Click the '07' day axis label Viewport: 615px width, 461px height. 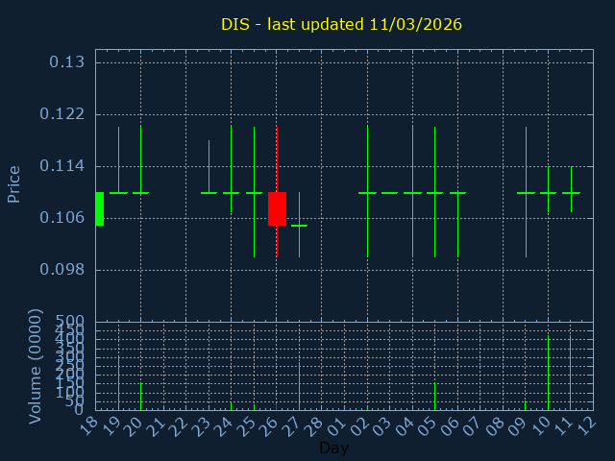point(474,426)
